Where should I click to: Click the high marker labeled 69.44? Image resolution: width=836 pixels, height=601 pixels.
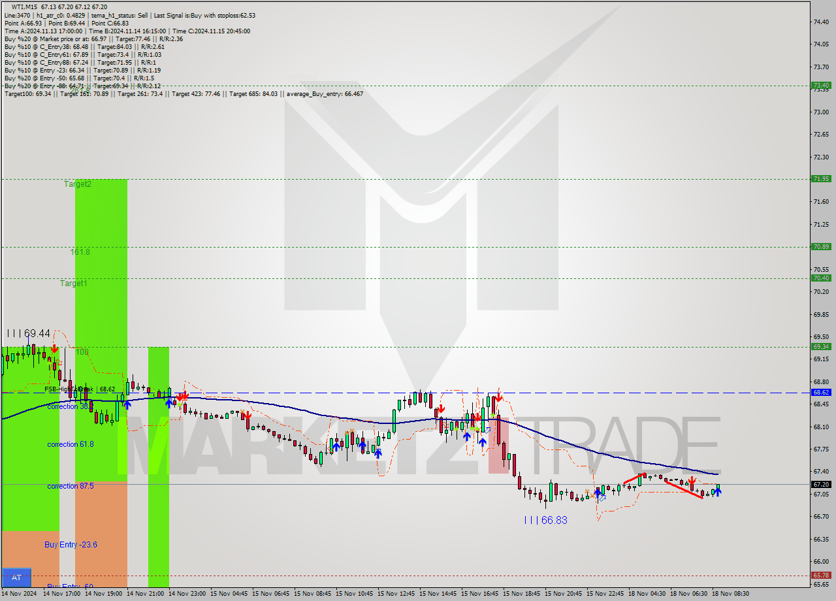pyautogui.click(x=29, y=333)
